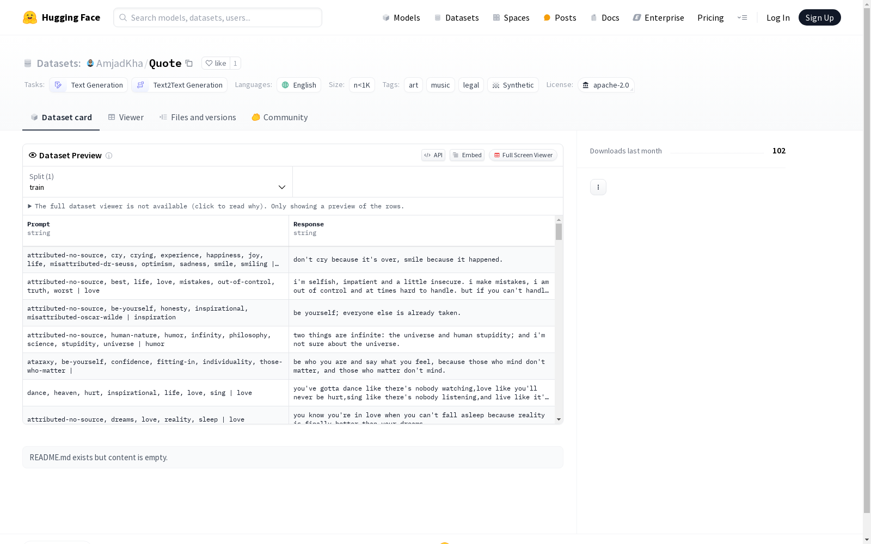Select the 'you've gotta dance like' response cell
871x544 pixels.
point(422,393)
